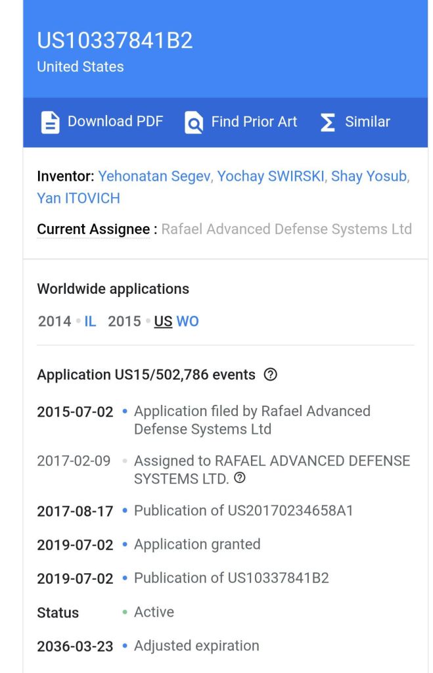433x673 pixels.
Task: Open the WO worldwide application
Action: 187,321
